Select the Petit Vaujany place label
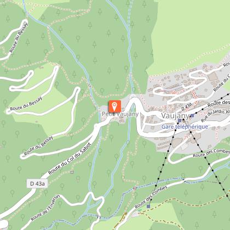The height and width of the screenshot is (230, 230). point(120,114)
